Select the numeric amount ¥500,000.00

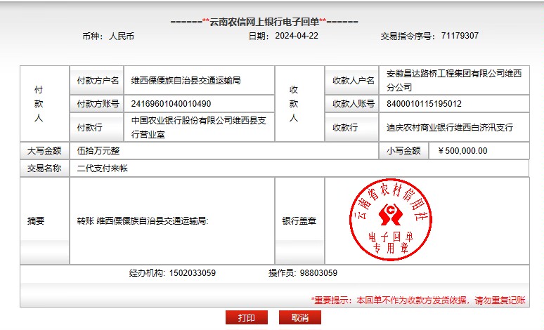(462, 150)
